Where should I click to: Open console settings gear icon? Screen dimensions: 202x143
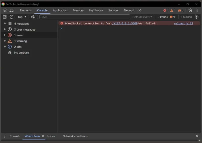(196, 17)
